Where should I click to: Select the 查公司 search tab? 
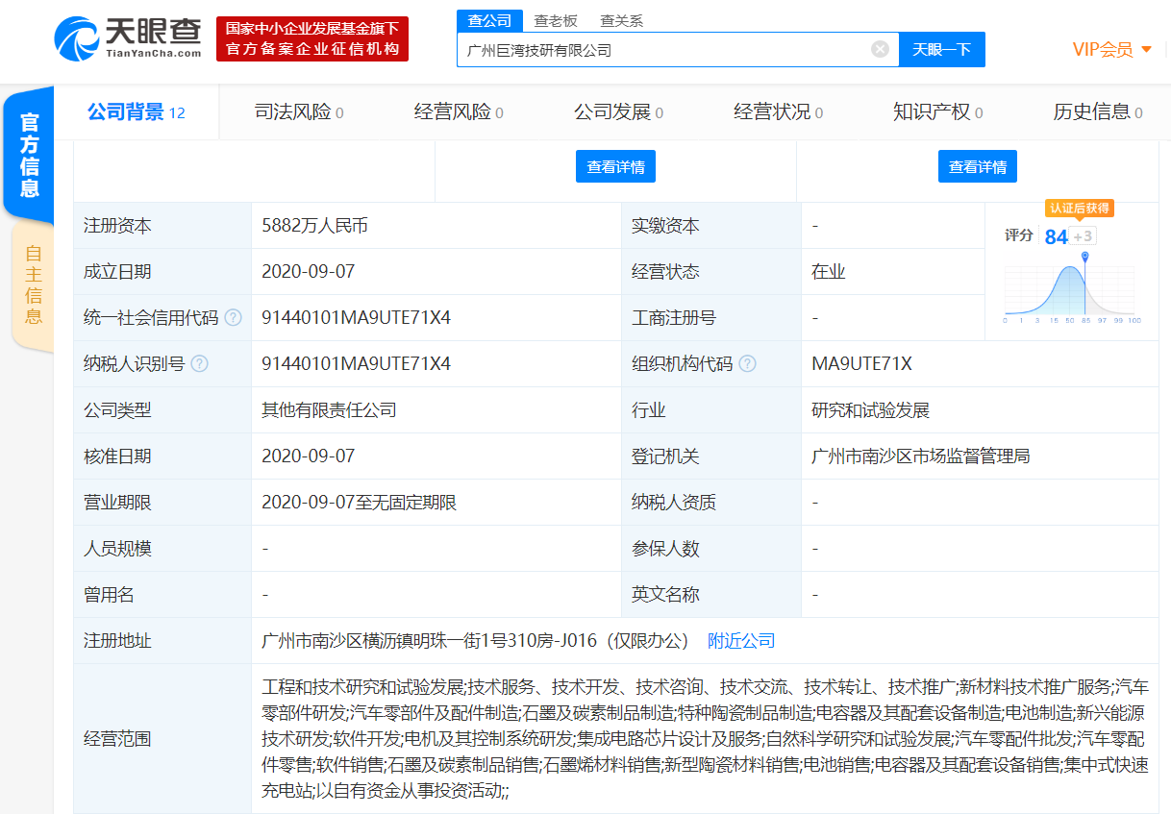click(x=489, y=20)
